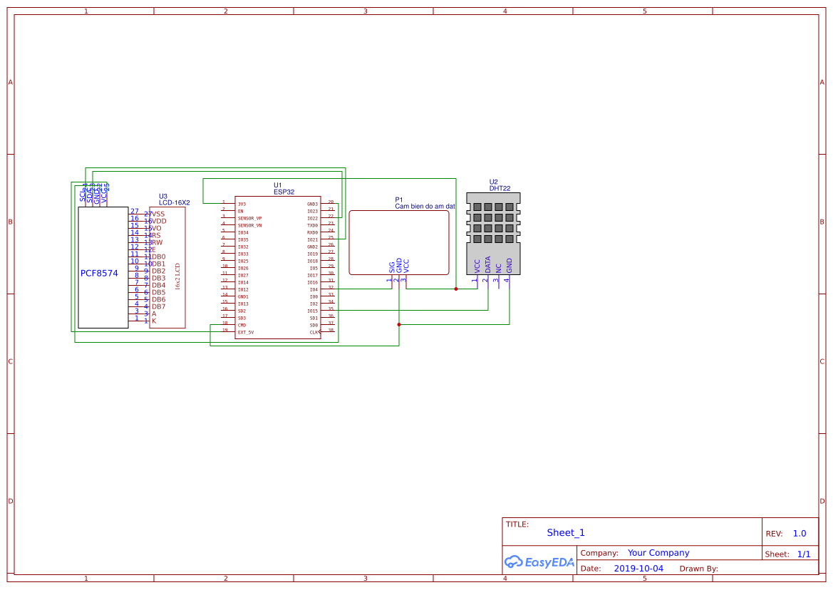The height and width of the screenshot is (590, 833).
Task: Click the Sheet_1 title text
Action: (x=565, y=532)
